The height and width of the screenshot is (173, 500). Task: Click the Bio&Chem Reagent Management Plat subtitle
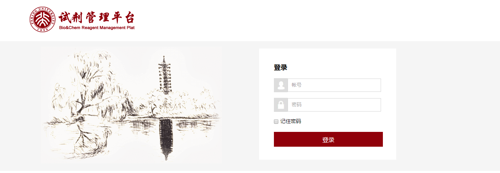(x=97, y=28)
